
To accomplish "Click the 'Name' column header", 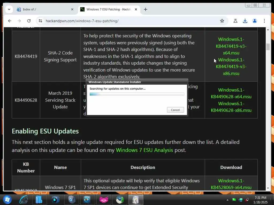I will click(x=60, y=167).
